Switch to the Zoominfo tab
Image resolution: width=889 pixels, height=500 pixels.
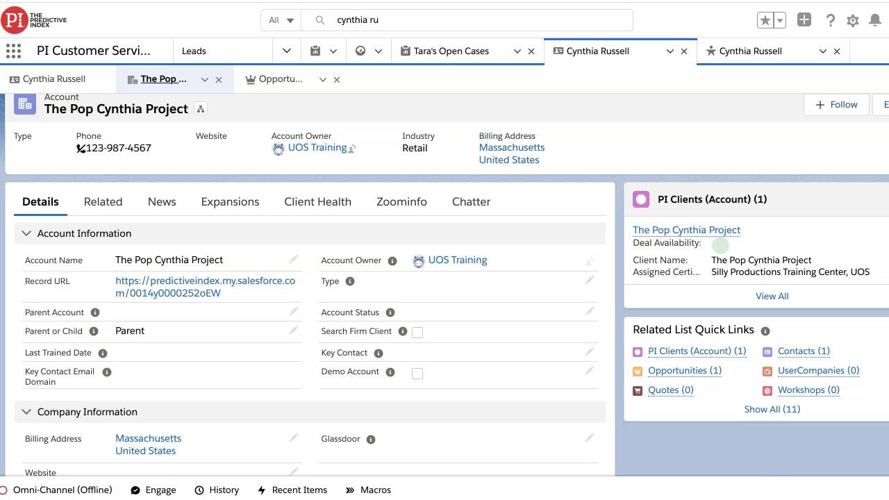401,201
